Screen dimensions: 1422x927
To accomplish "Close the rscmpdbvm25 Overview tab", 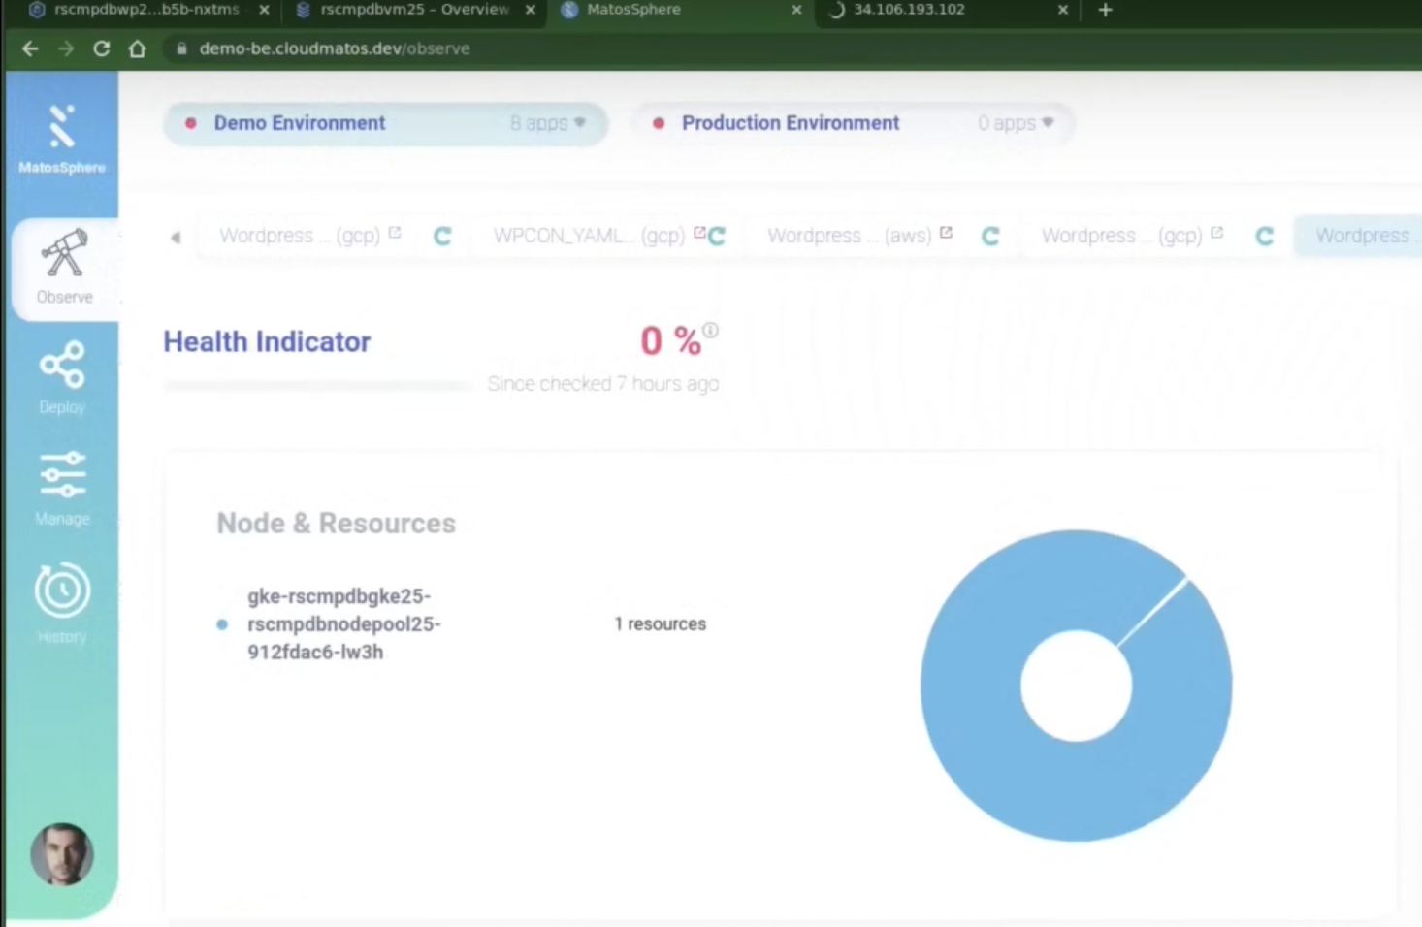I will click(531, 10).
